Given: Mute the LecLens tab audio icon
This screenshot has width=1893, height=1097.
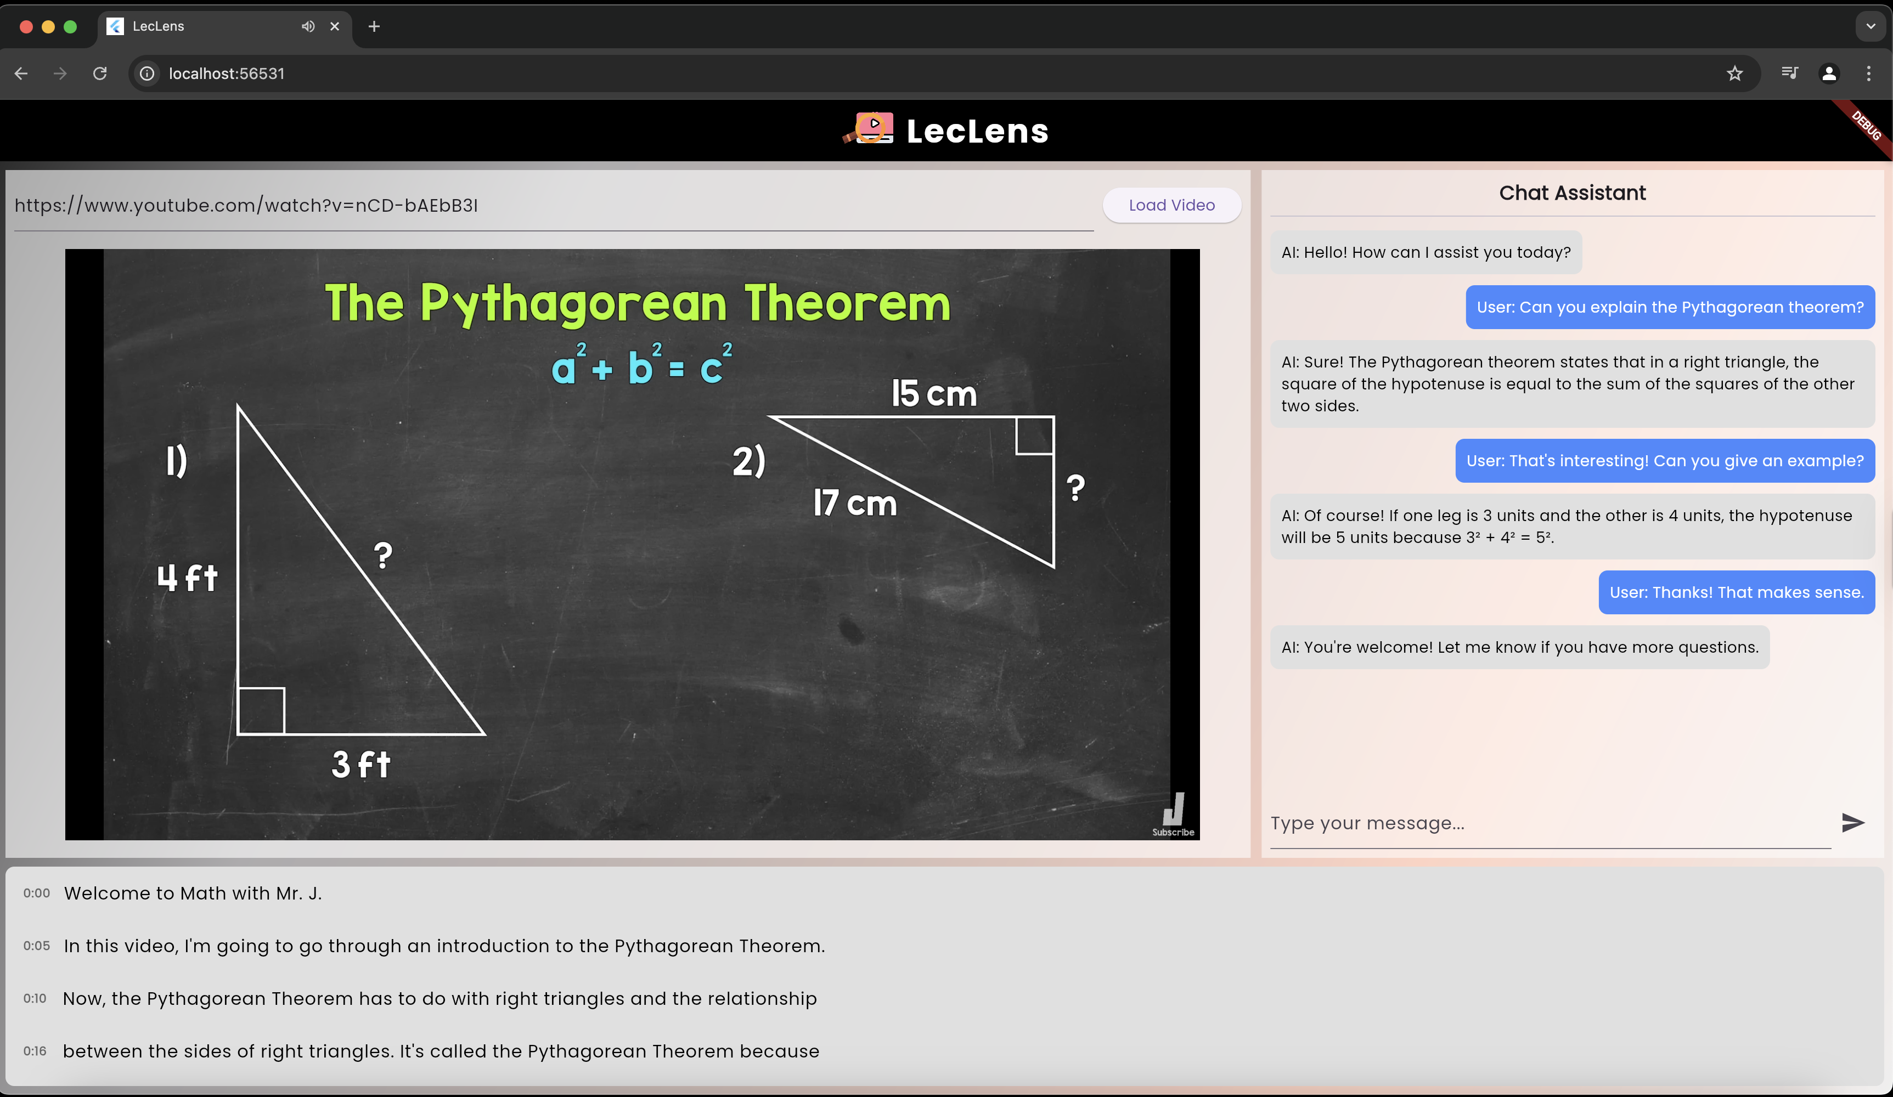Looking at the screenshot, I should 308,26.
